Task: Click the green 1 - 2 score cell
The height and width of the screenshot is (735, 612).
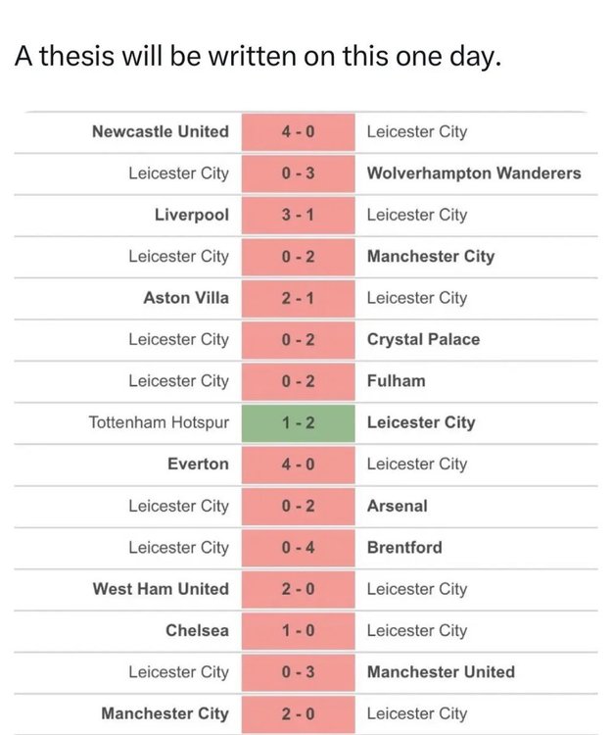Action: point(299,423)
